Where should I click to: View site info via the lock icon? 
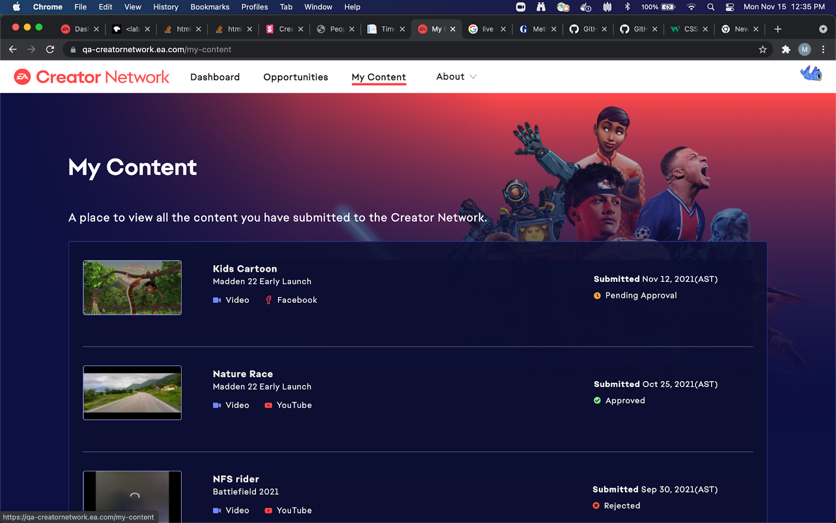click(x=73, y=50)
